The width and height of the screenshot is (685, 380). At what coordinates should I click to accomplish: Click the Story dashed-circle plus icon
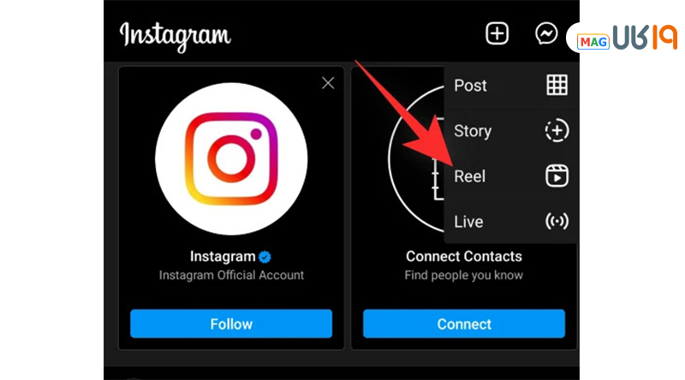coord(557,130)
